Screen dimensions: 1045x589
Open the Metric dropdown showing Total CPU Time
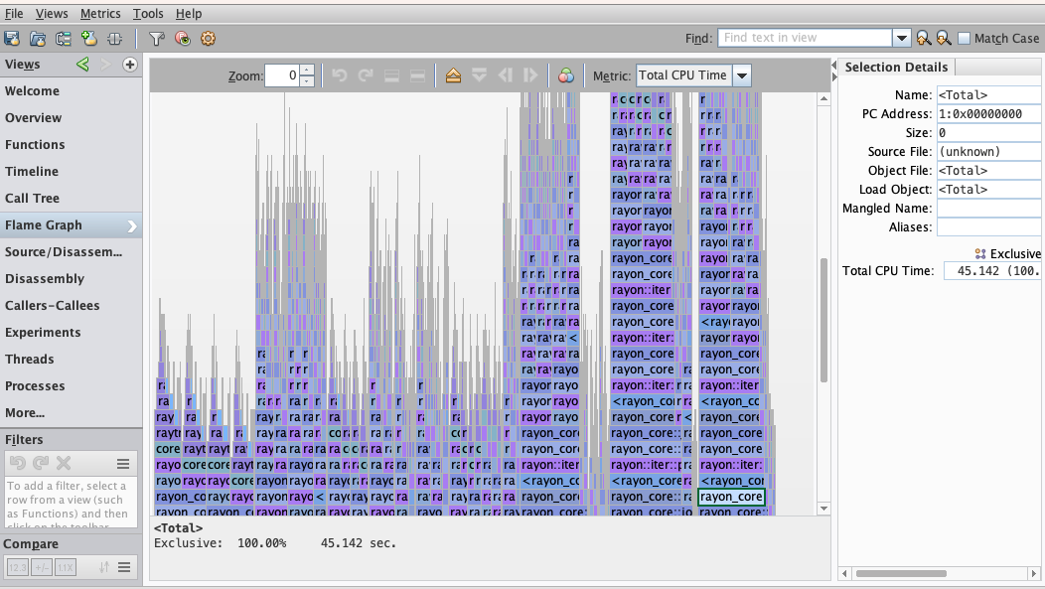[741, 75]
